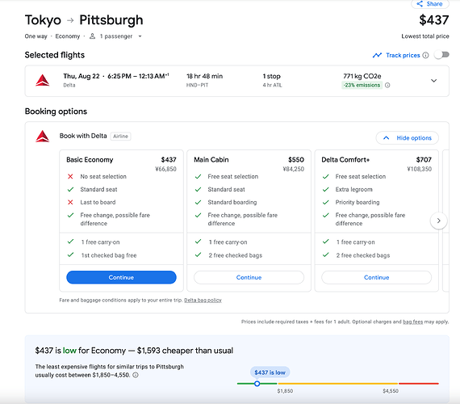Click the $437 is low price bubble
This screenshot has height=404, width=460.
(x=270, y=372)
